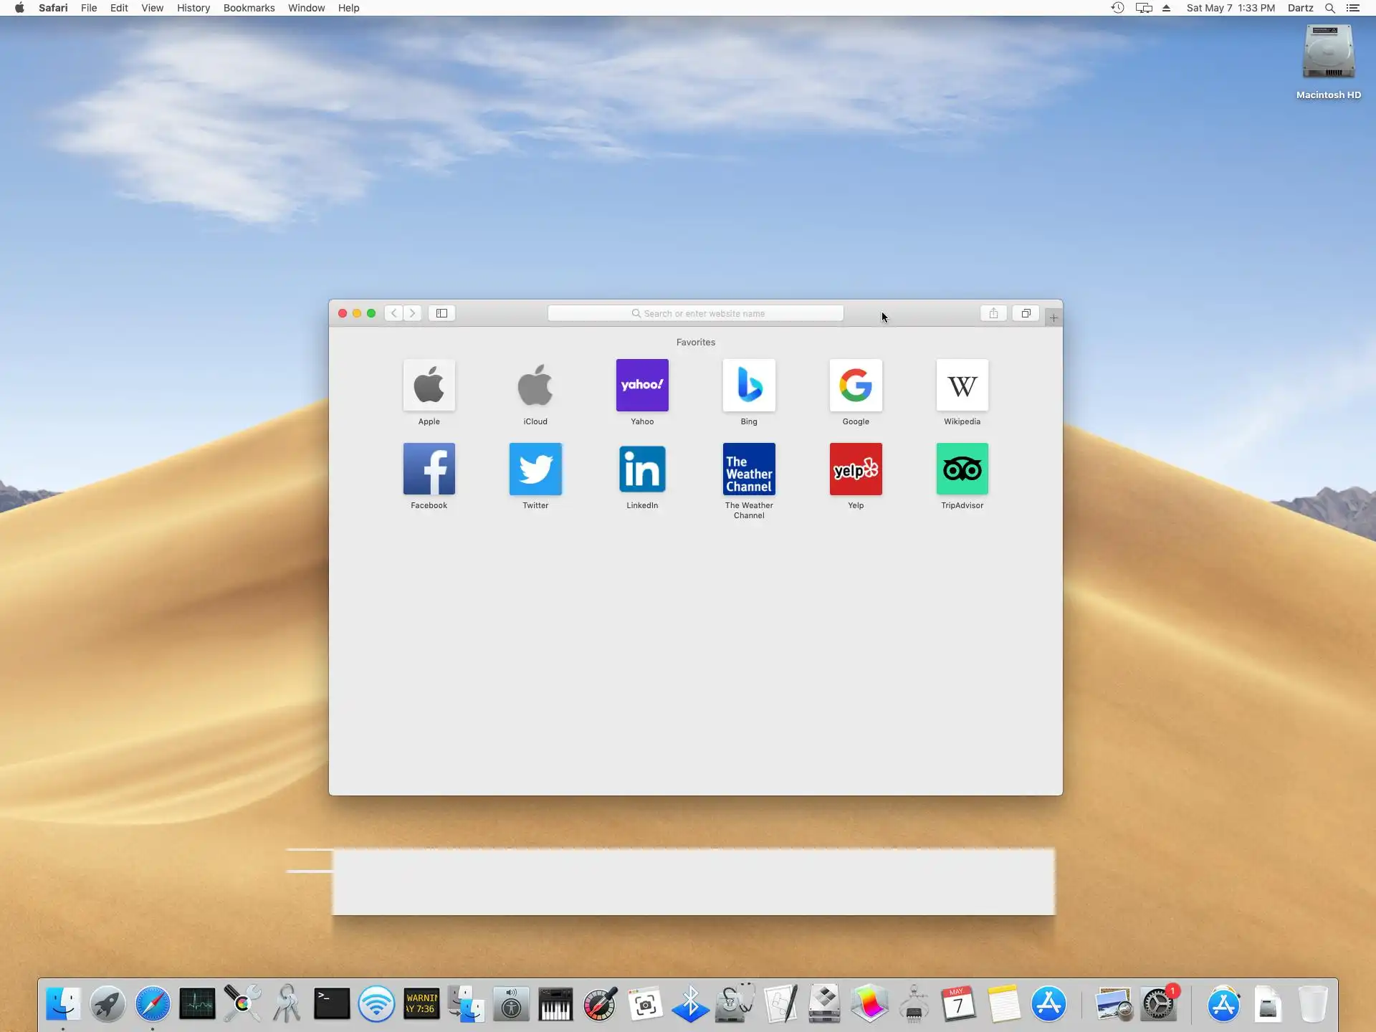Open the History menu
The image size is (1376, 1032).
193,8
